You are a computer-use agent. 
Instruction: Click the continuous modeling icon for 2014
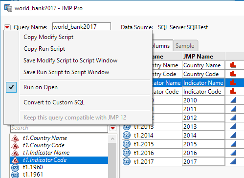click(233, 135)
